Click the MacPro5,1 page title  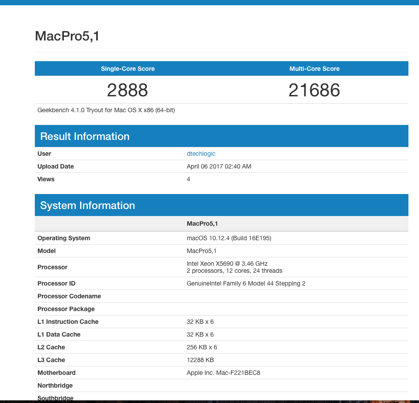(x=67, y=36)
